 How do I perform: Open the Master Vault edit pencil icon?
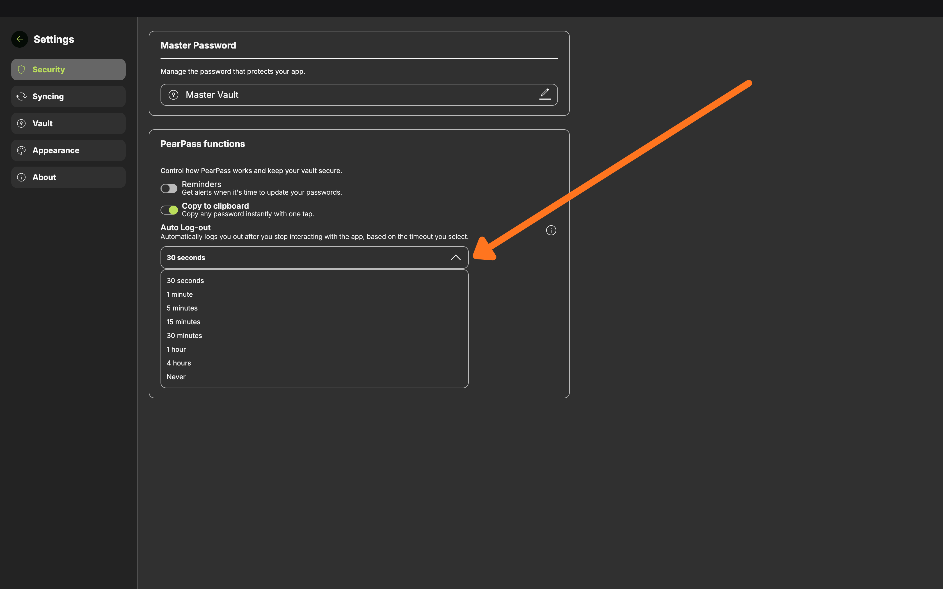point(545,94)
